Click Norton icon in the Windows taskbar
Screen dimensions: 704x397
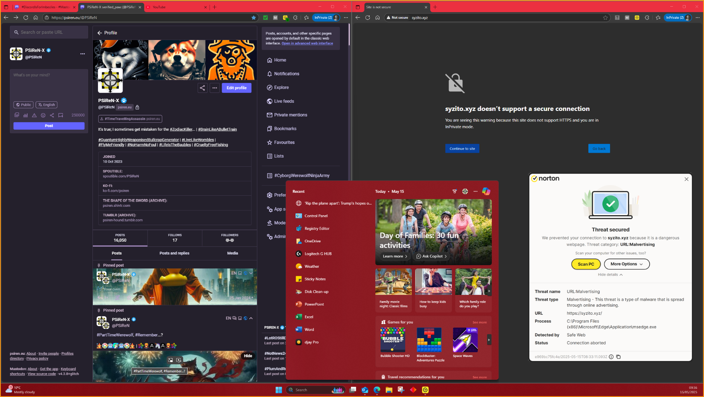(425, 390)
